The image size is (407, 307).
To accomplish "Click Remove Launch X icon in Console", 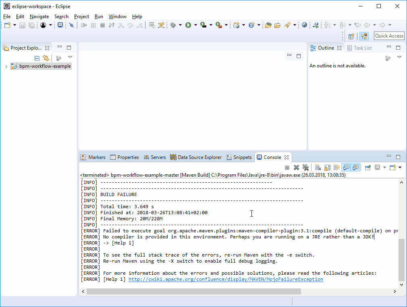I will [x=297, y=167].
